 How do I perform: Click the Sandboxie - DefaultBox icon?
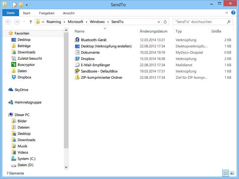point(77,71)
